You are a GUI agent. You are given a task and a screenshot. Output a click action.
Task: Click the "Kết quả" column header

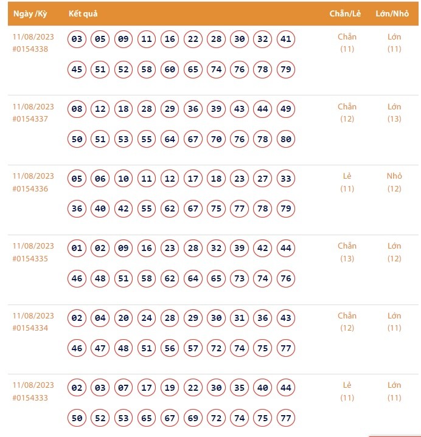click(x=83, y=13)
